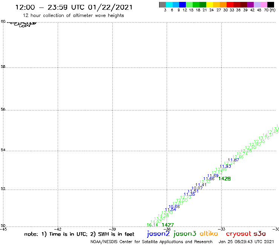
Task: Click the jason3 satellite label
Action: [185, 234]
